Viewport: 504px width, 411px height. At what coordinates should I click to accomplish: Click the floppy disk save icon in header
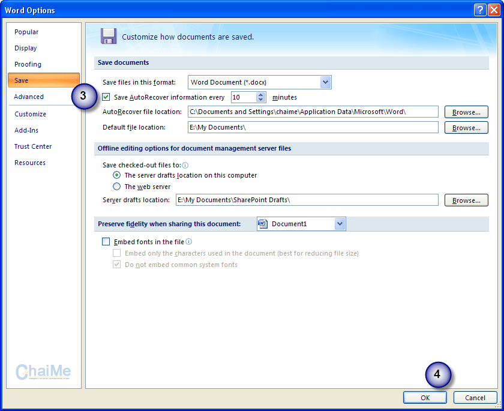click(108, 36)
